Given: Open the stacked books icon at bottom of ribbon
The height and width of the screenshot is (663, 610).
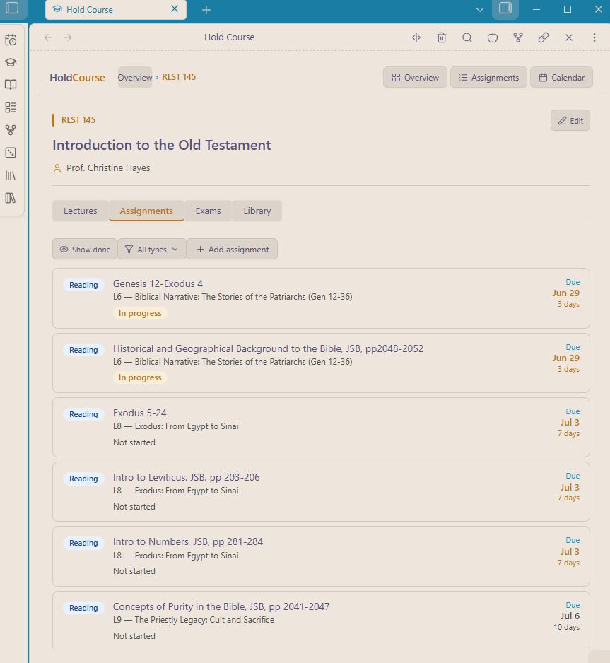Looking at the screenshot, I should tap(11, 198).
